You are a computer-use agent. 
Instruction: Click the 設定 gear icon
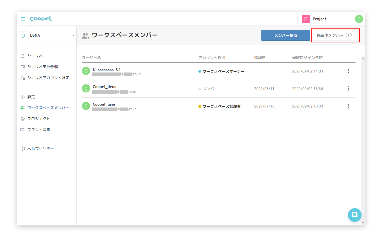coord(23,97)
